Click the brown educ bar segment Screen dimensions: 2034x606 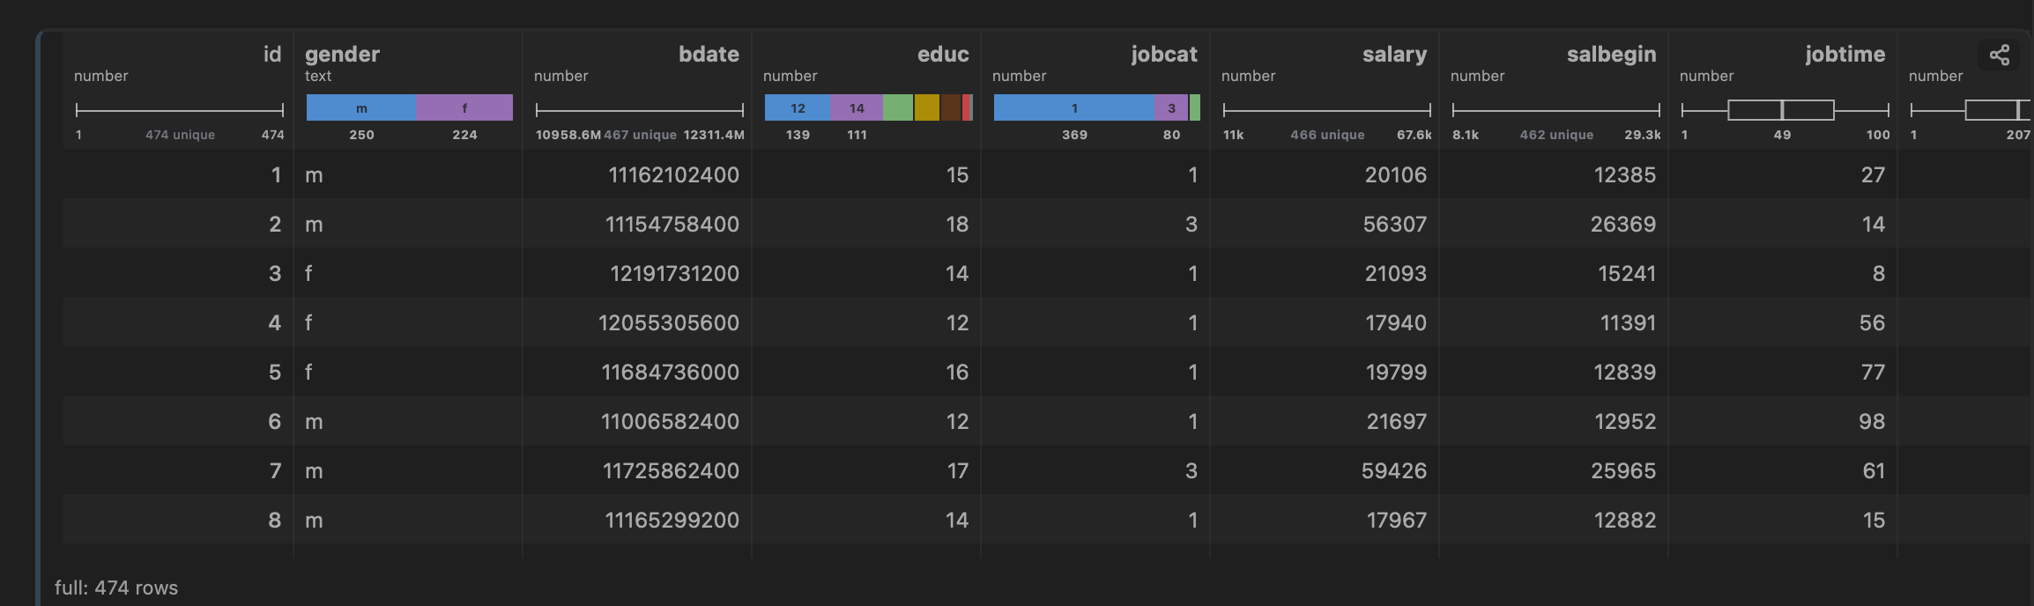pos(951,107)
